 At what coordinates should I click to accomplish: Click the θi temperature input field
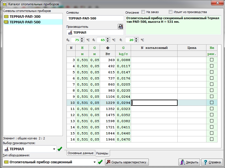coord(130,40)
